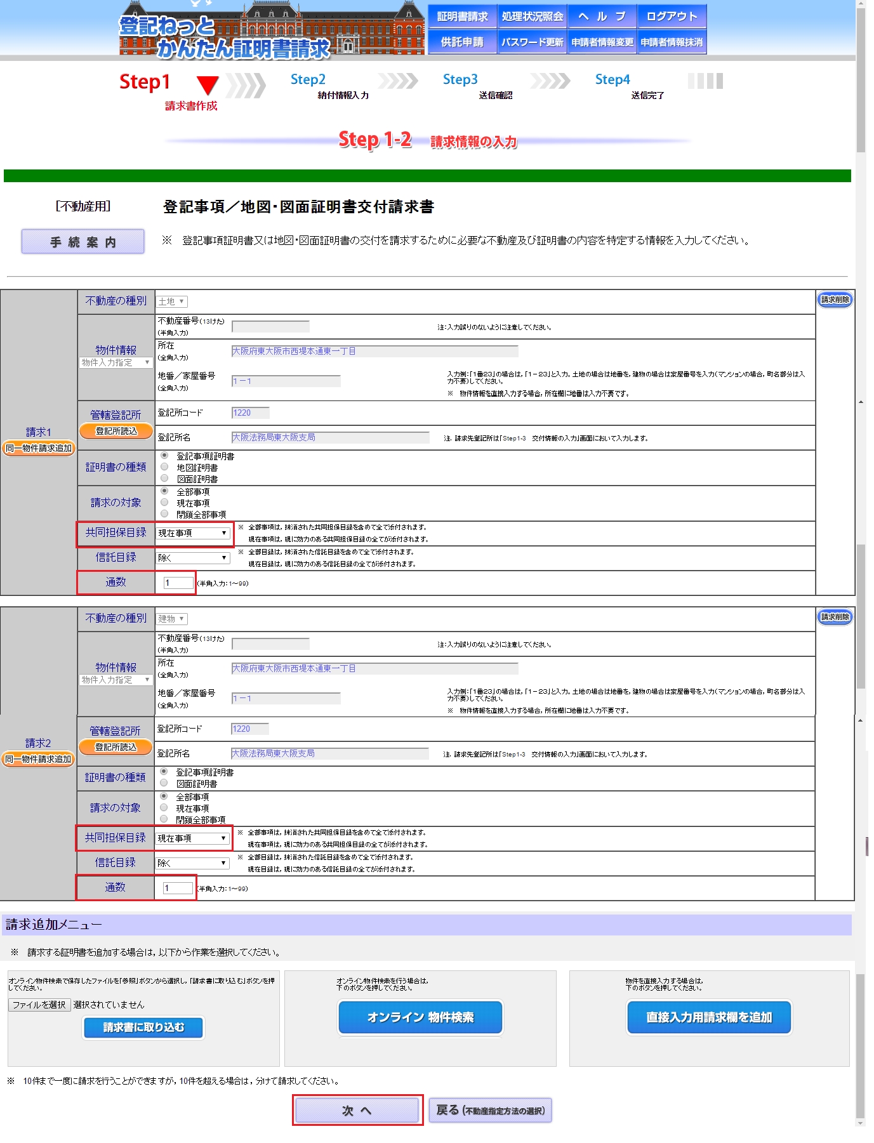Viewport: 874px width, 1143px height.
Task: Click 直接入力用請求欄を追加 button
Action: [709, 1017]
